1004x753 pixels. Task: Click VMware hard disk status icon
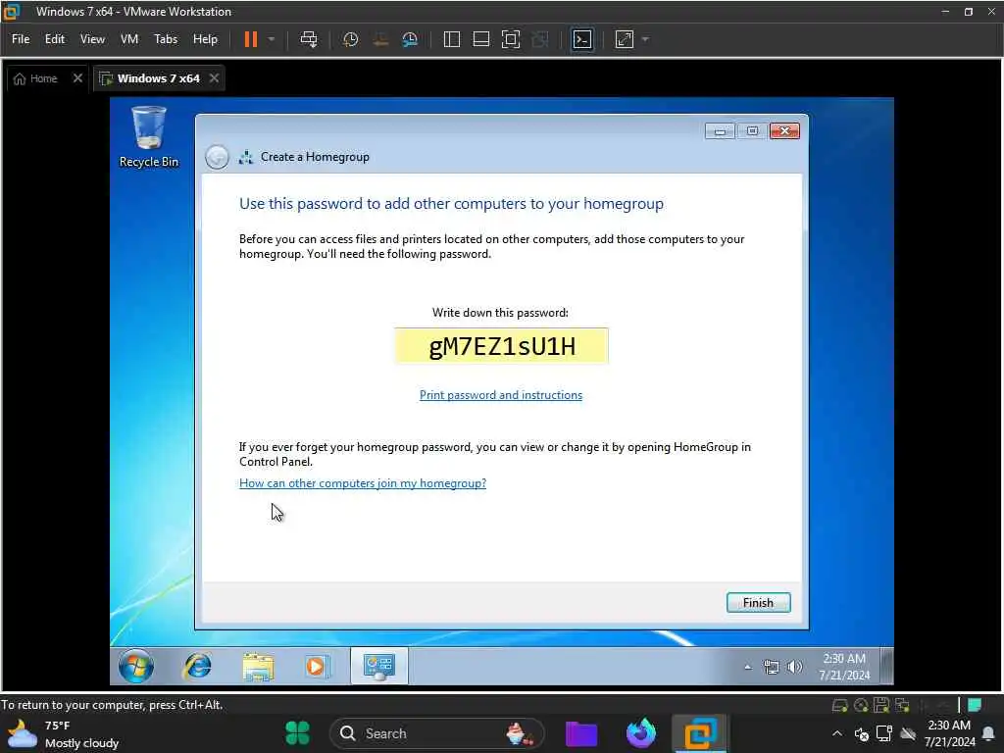coord(839,706)
